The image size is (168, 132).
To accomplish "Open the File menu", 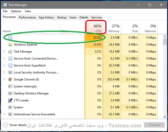I will 5,11.
